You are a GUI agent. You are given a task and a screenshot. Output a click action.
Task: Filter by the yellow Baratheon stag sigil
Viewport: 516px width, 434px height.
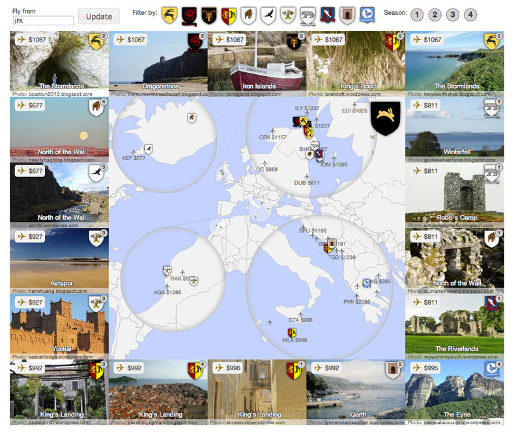(x=169, y=15)
